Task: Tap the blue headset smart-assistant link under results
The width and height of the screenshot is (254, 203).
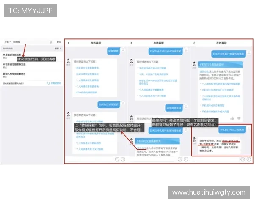Action: [54, 83]
